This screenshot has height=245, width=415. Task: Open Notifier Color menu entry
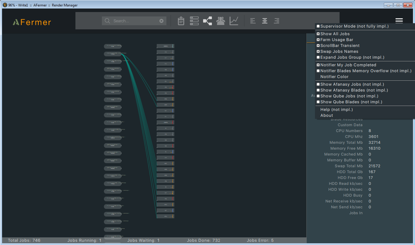coord(334,77)
